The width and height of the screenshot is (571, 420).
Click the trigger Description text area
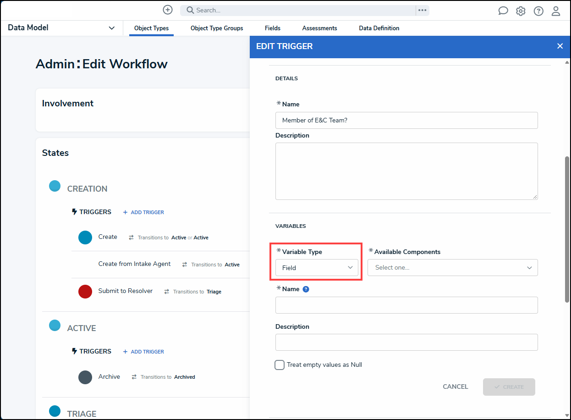406,171
